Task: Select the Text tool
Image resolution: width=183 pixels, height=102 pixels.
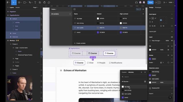Action: click(x=35, y=3)
